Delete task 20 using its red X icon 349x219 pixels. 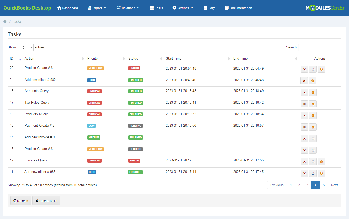click(x=304, y=69)
